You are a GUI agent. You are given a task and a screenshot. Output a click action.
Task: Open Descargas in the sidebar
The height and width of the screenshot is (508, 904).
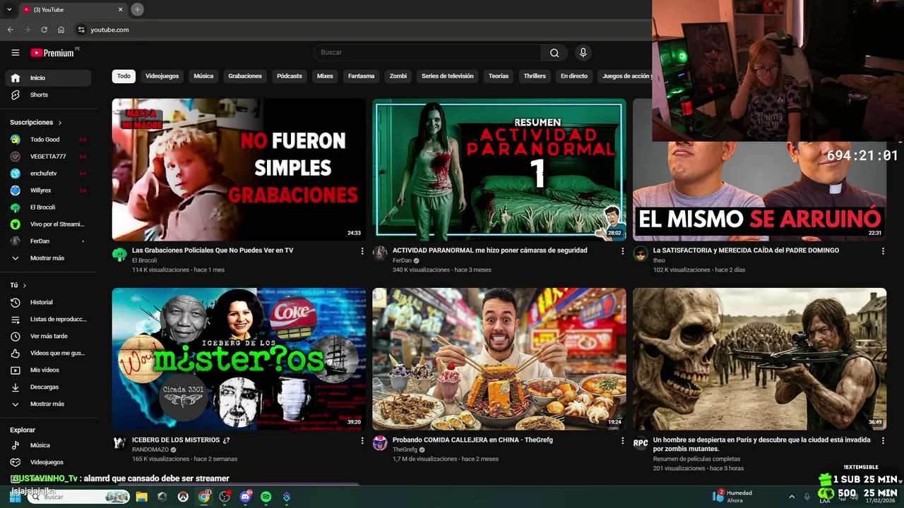pyautogui.click(x=48, y=387)
